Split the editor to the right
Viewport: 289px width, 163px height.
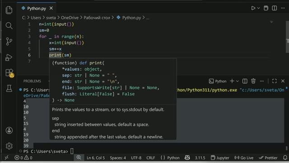[274, 8]
